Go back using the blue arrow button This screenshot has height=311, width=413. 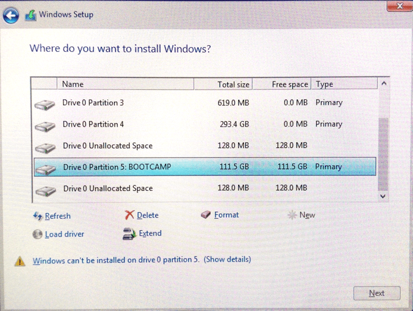(x=11, y=15)
